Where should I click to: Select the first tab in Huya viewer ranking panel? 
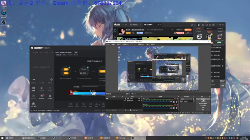(198, 29)
